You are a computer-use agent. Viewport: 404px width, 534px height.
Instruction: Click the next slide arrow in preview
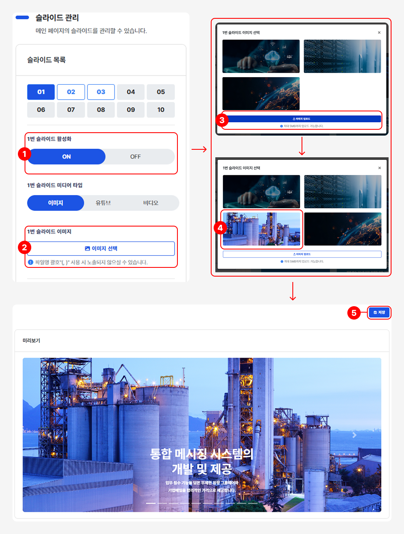(354, 435)
